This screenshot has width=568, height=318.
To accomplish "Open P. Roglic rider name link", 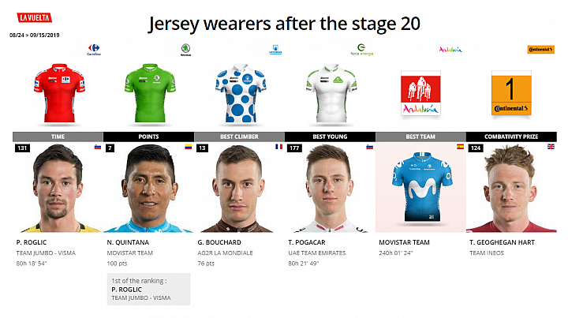I will pos(32,242).
